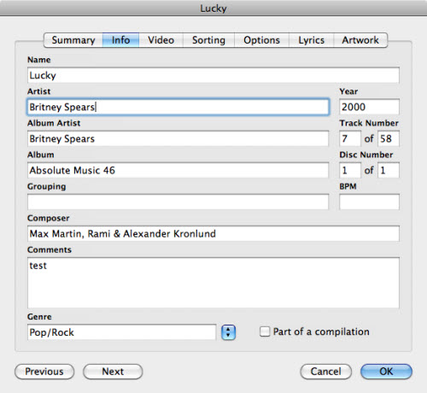Viewport: 427px width, 393px height.
Task: Click the empty Grouping field
Action: point(178,202)
